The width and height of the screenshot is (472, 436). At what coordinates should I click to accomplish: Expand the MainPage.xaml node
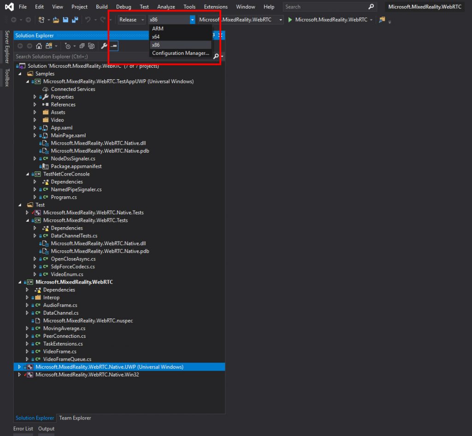[35, 136]
